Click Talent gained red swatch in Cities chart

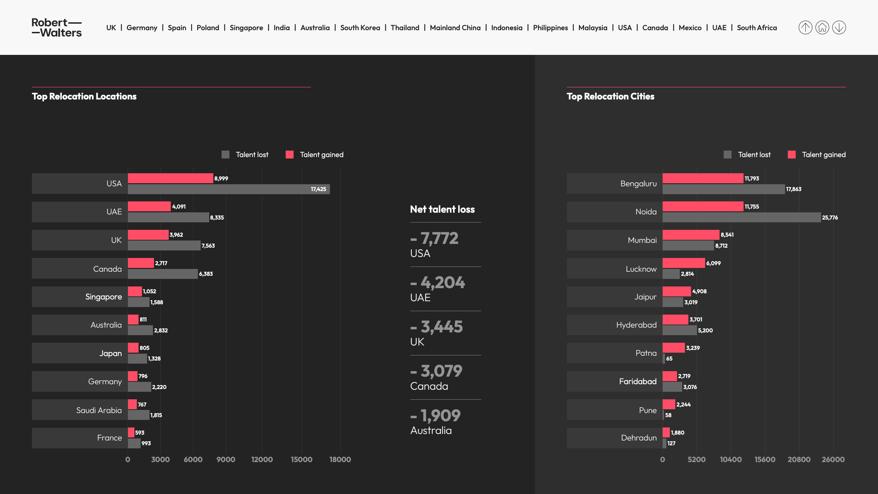tap(792, 155)
